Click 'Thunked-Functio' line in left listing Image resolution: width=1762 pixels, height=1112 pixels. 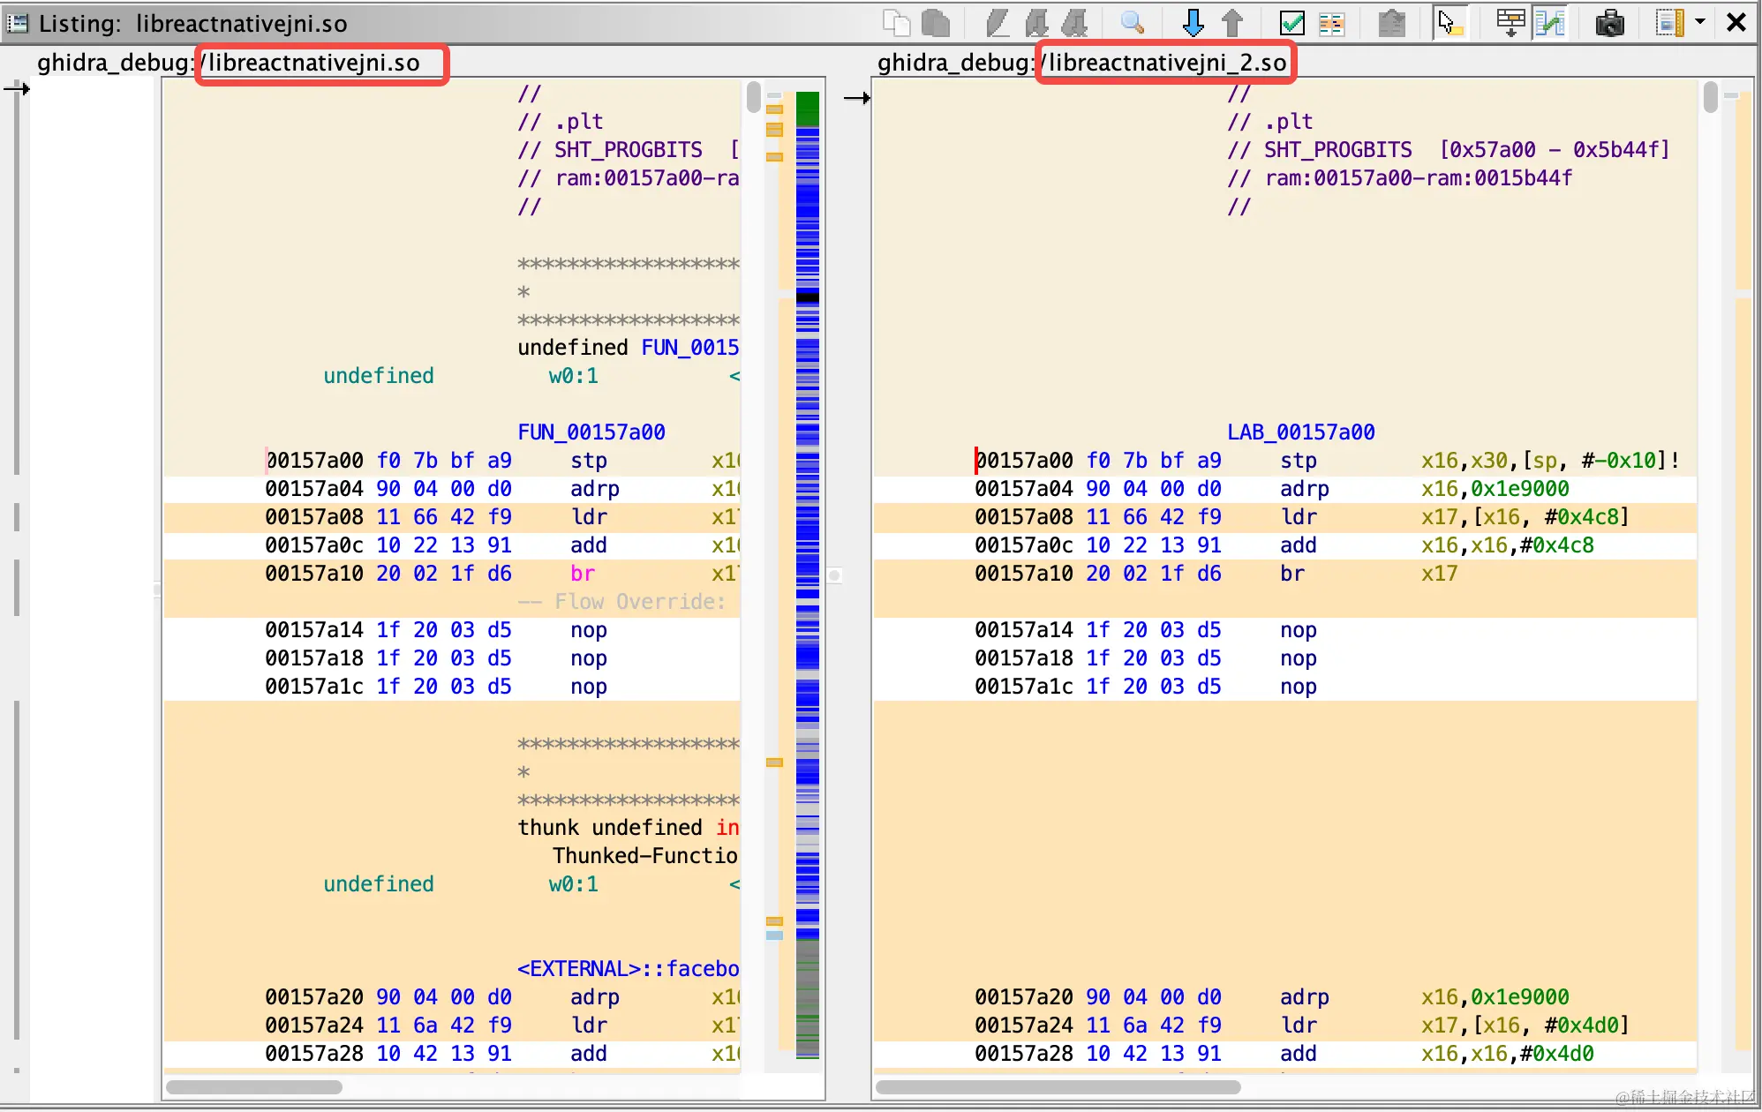(x=644, y=856)
